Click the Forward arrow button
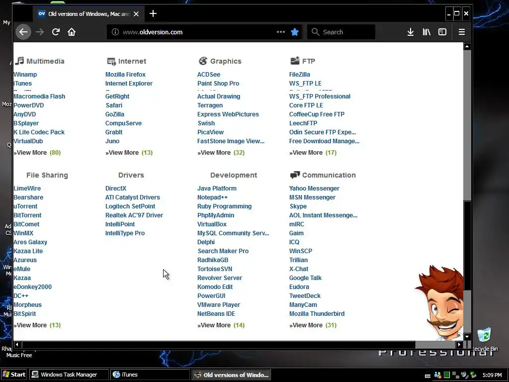Screen dimensions: 509x382 point(40,32)
